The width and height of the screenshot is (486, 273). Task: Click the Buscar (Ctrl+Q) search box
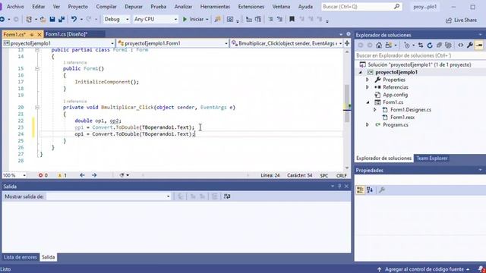[x=361, y=7]
